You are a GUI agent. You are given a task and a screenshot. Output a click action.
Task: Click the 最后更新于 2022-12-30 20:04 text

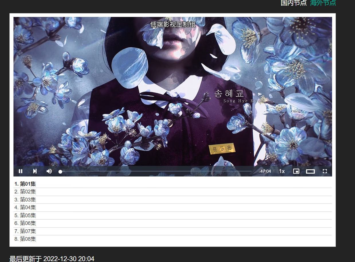52,259
